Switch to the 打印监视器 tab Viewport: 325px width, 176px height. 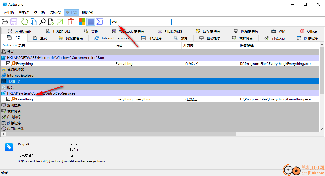(x=170, y=31)
